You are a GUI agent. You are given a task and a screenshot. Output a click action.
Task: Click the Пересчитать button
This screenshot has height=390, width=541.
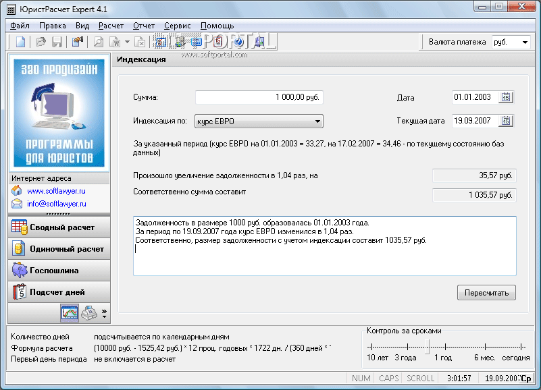[486, 293]
